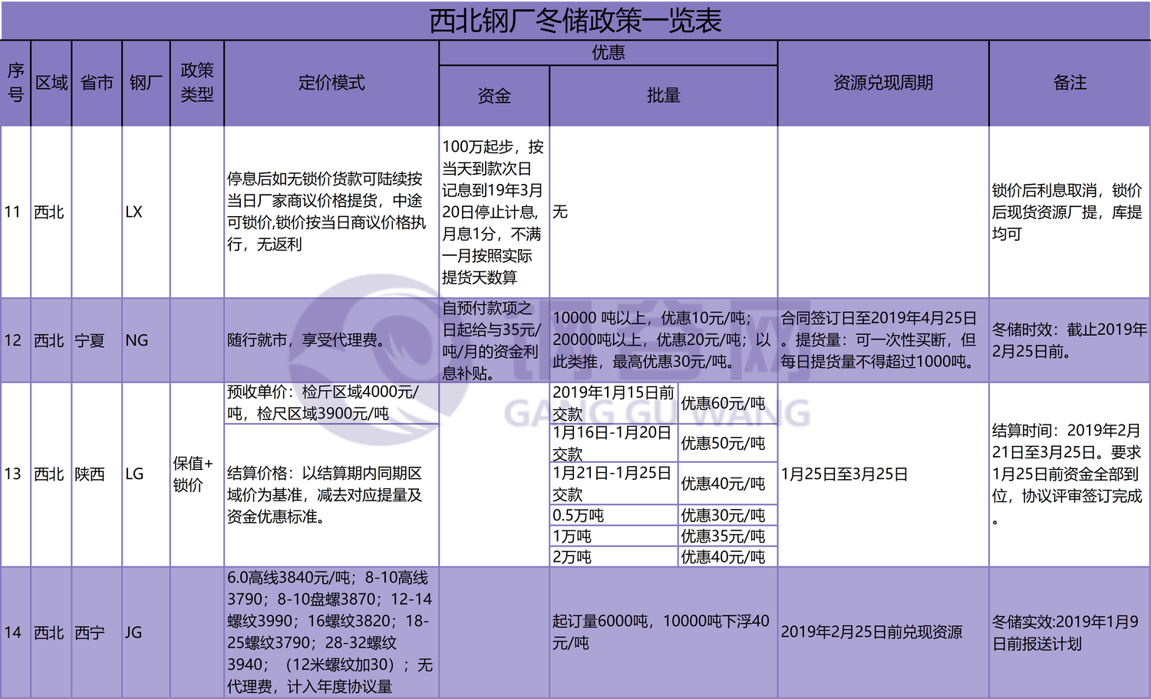This screenshot has width=1151, height=699.
Task: Click the 陕西 province cell
Action: [x=97, y=474]
